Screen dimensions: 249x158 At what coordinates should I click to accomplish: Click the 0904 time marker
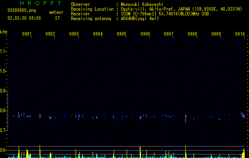(x=98, y=34)
